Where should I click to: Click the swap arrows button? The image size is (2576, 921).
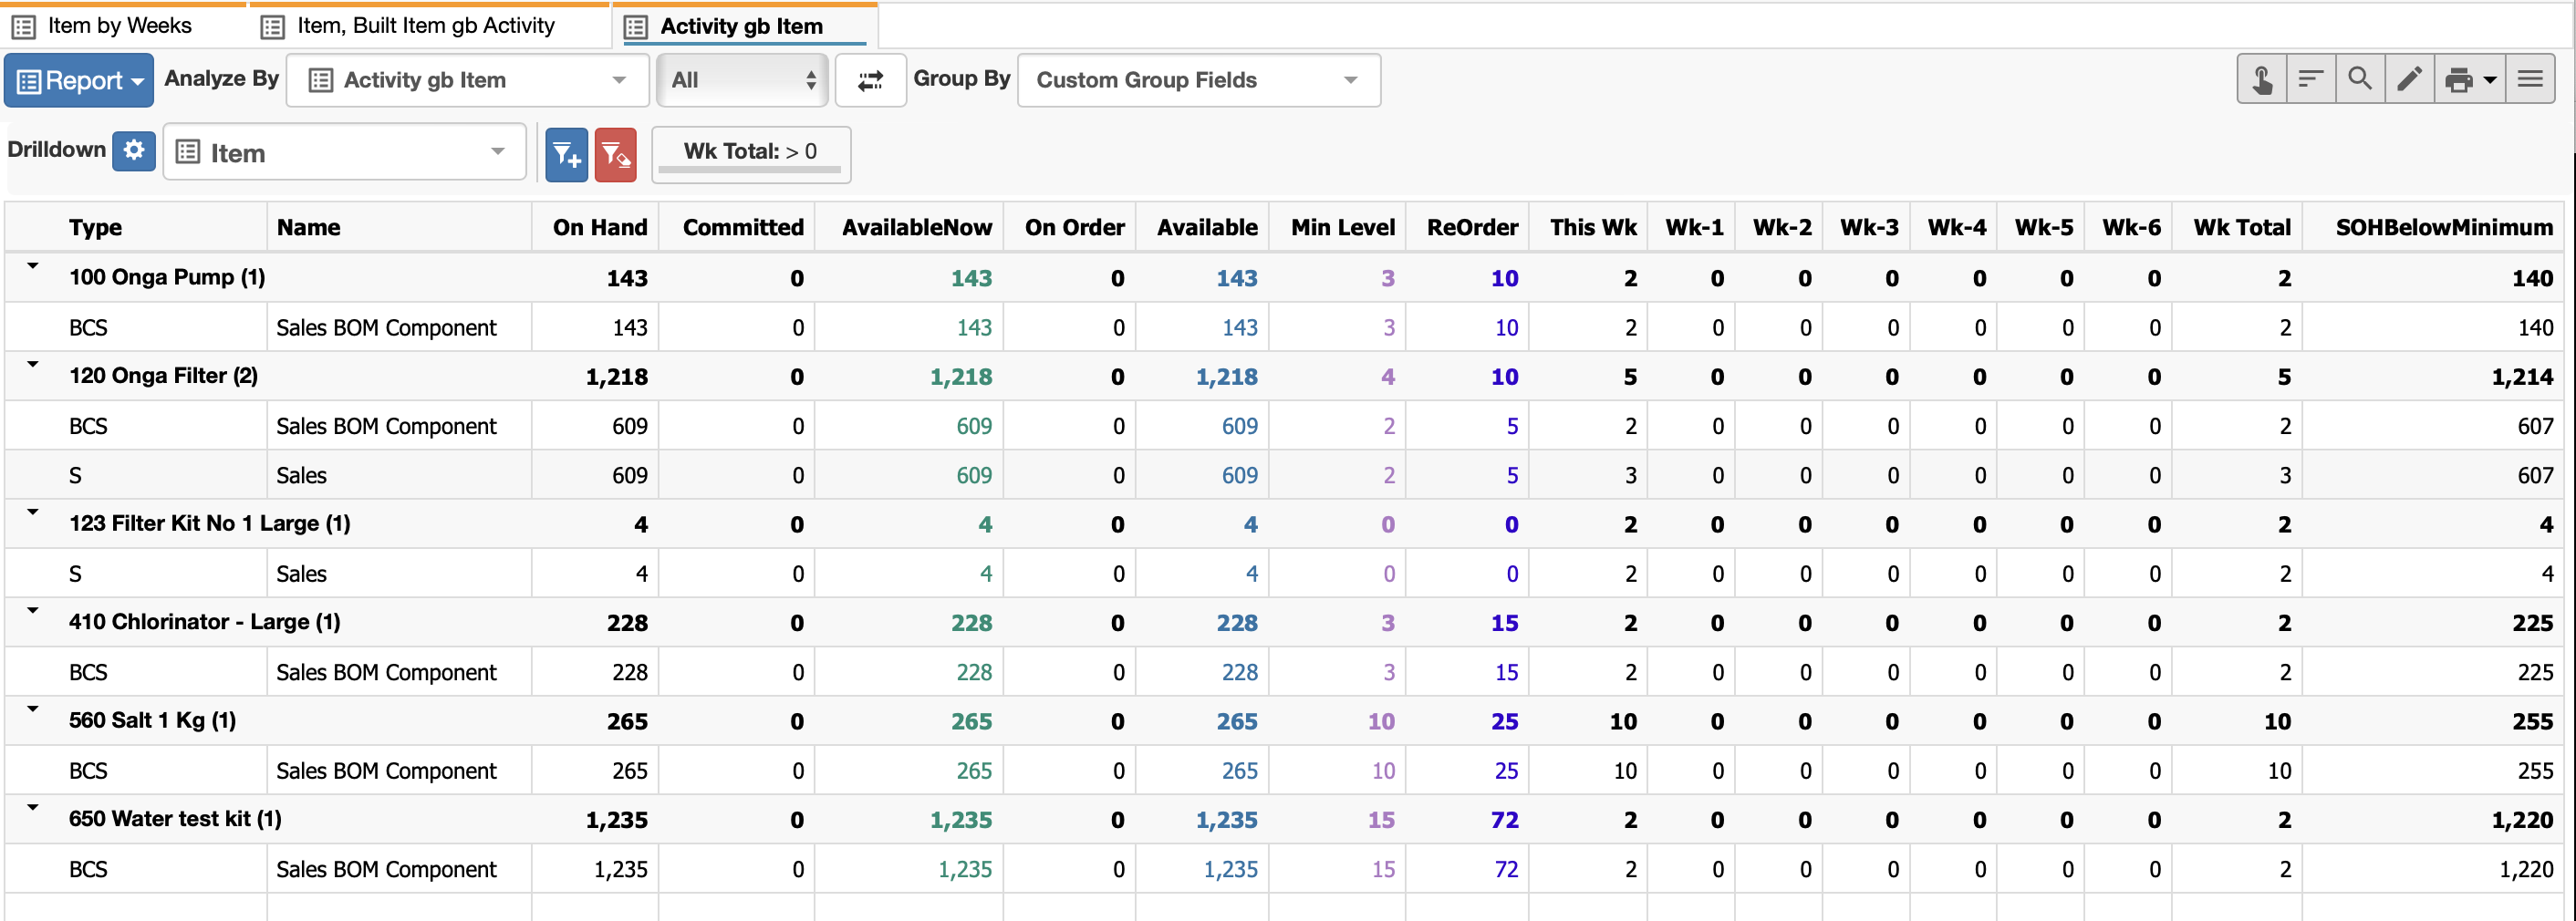tap(870, 80)
